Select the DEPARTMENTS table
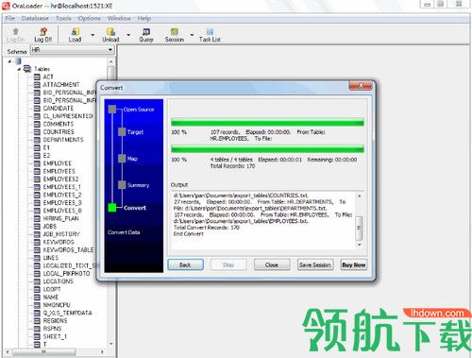Screen dimensions: 472x358 click(63, 140)
